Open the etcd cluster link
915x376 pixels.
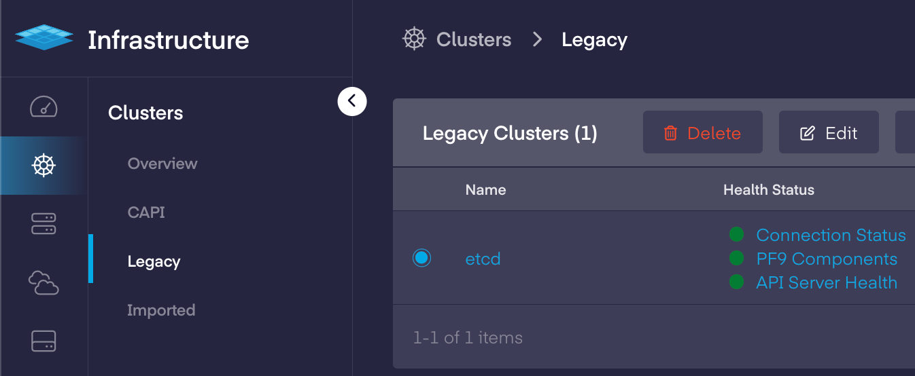click(x=483, y=259)
